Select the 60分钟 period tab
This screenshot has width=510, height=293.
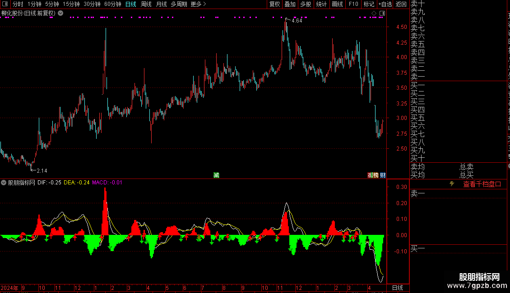tap(112, 4)
